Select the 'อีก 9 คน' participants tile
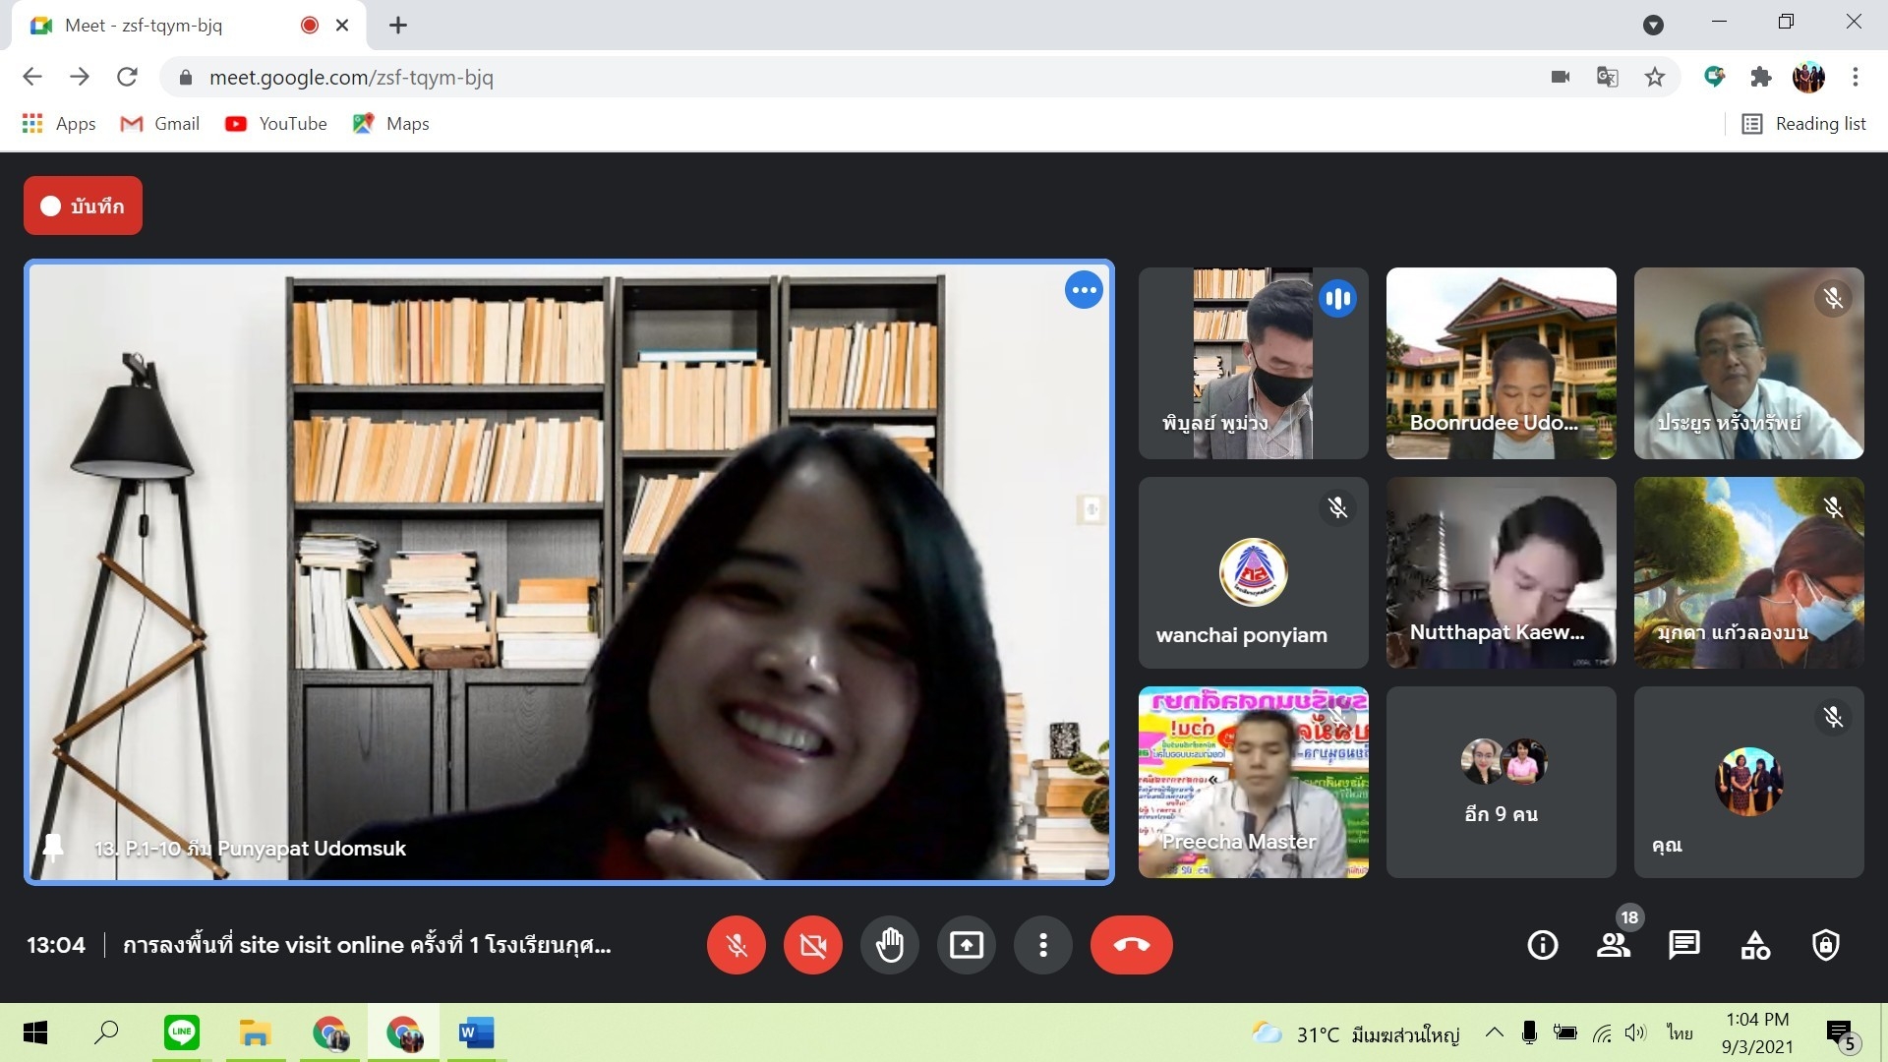Image resolution: width=1888 pixels, height=1062 pixels. [x=1501, y=782]
